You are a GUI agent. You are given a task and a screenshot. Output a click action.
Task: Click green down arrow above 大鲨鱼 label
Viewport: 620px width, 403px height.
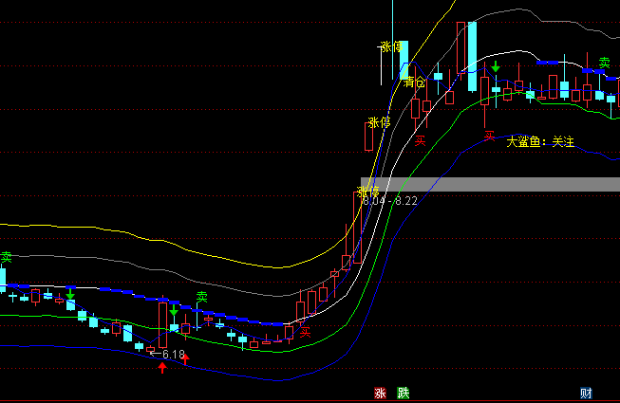(495, 66)
